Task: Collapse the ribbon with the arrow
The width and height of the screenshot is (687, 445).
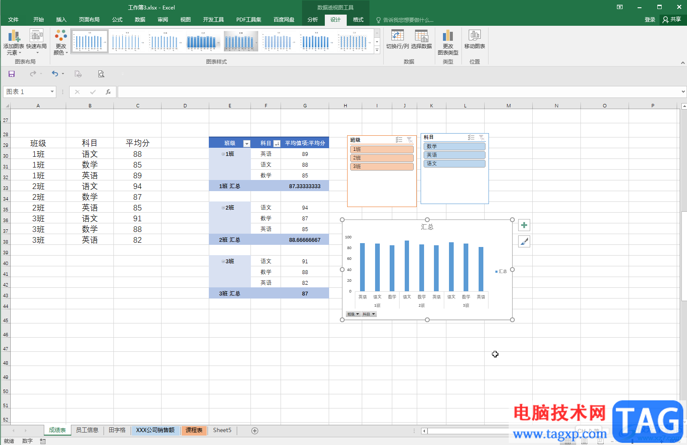Action: pos(683,63)
